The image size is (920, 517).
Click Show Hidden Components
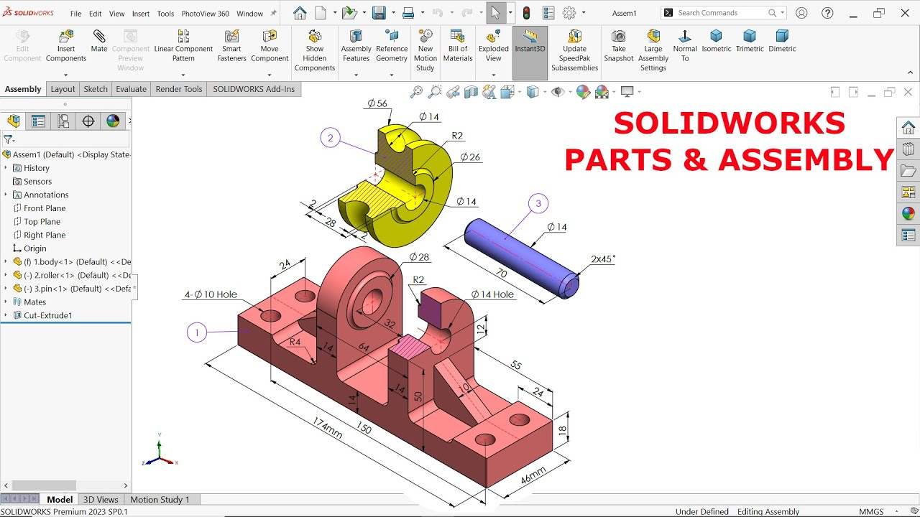tap(315, 51)
